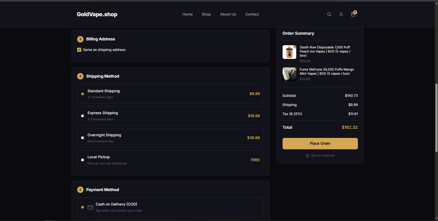
Task: Select Standard Shipping radio option
Action: pyautogui.click(x=82, y=94)
